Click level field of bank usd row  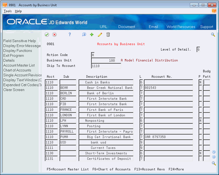click(141, 142)
